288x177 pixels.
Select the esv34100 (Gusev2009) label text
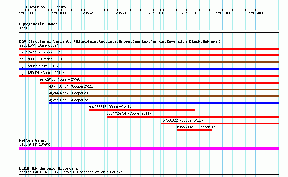click(x=39, y=45)
